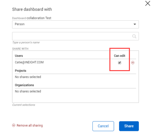The width and height of the screenshot is (151, 139).
Task: Confirm with the blue Share button
Action: point(129,126)
